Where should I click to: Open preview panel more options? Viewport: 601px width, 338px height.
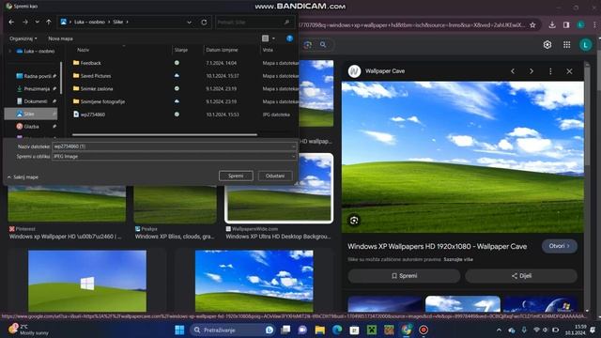pos(550,71)
